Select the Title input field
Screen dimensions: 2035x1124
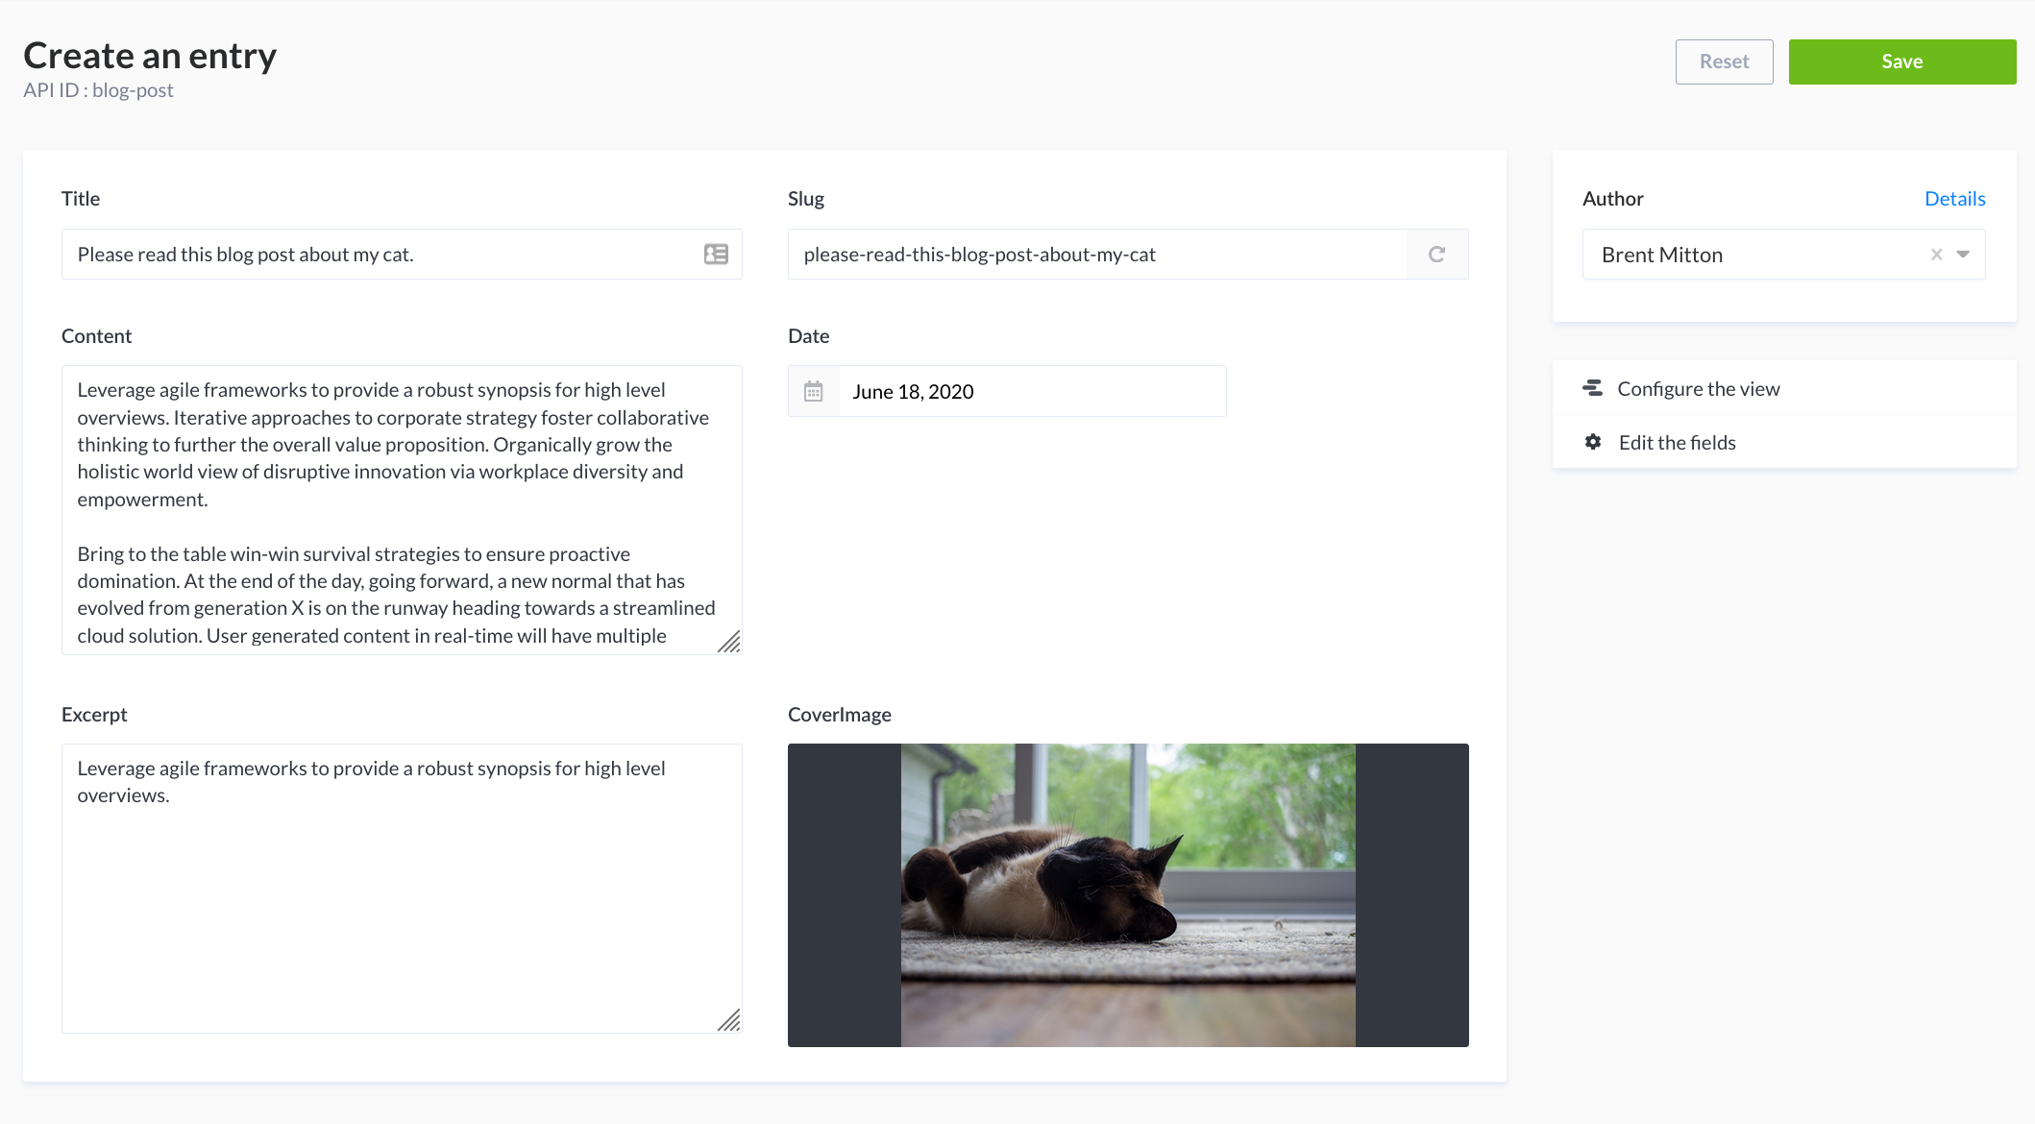tap(400, 254)
